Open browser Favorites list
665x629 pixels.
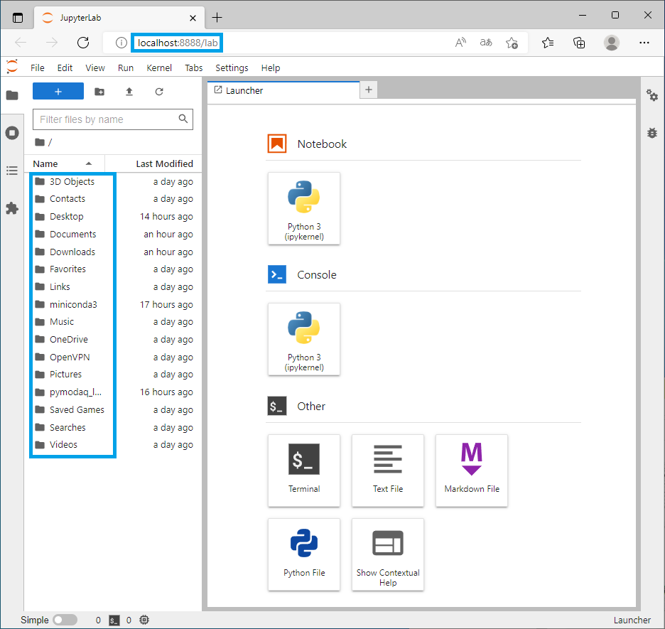click(x=548, y=43)
